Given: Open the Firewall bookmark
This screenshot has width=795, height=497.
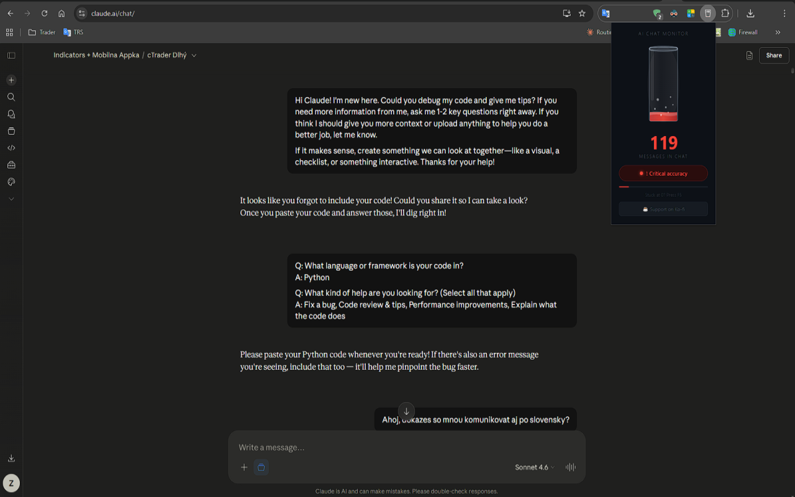Looking at the screenshot, I should tap(743, 32).
